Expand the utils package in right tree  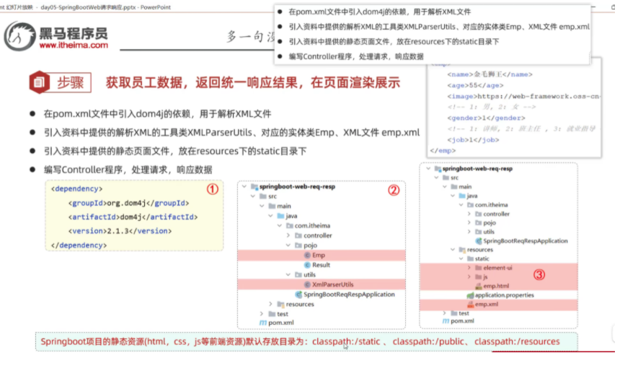point(469,232)
